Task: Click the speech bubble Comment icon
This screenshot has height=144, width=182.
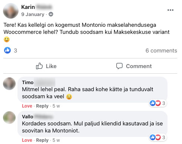Action: (119, 66)
